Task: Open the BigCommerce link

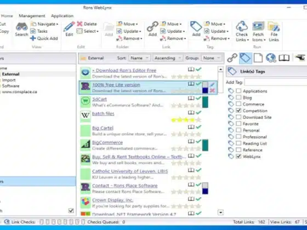Action: (x=107, y=142)
